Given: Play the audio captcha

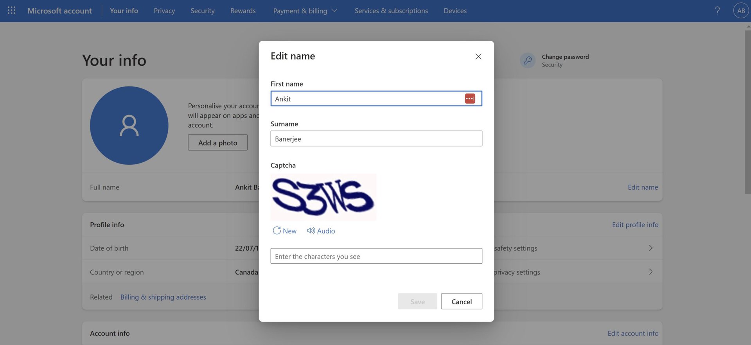Looking at the screenshot, I should pos(321,231).
